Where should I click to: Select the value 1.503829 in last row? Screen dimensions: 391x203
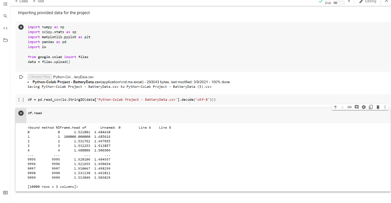[x=102, y=177]
